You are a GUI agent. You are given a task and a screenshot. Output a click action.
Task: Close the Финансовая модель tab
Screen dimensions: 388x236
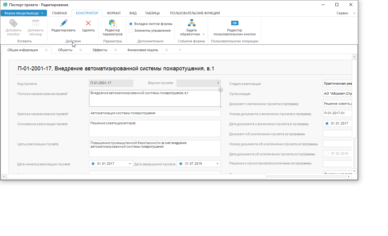pyautogui.click(x=167, y=50)
